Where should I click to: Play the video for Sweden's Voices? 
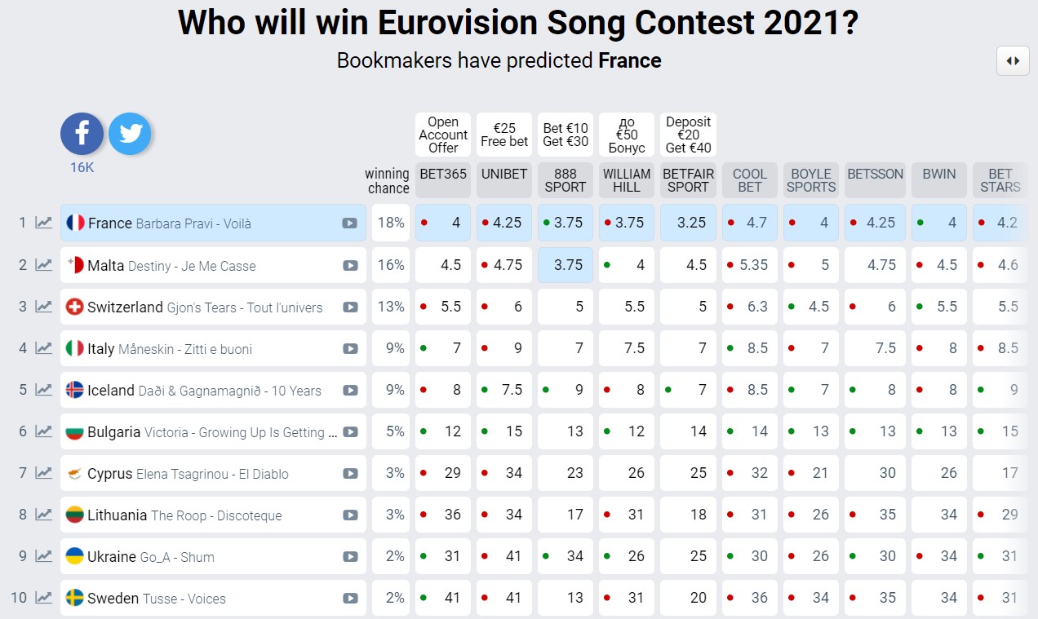[350, 599]
